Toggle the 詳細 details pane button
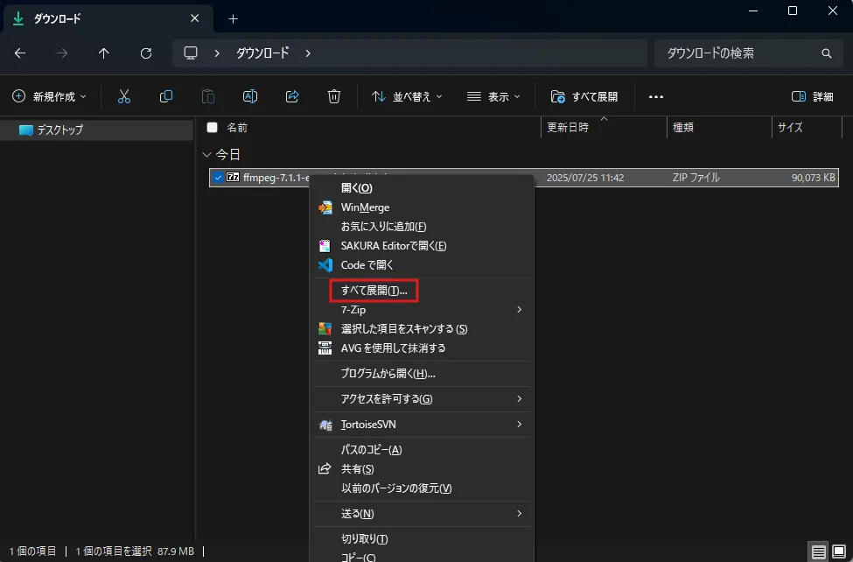The image size is (853, 562). tap(812, 96)
